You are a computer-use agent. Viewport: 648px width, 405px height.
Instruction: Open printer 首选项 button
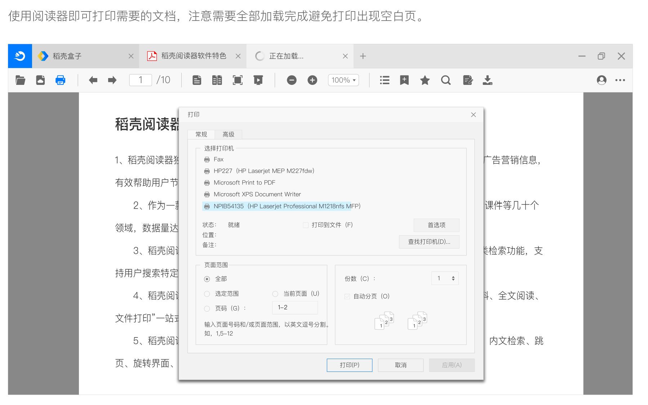[436, 225]
